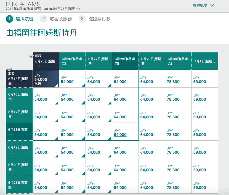Choose 6月15日 depart, 6月26日 return fare
The image size is (229, 195).
coord(73,79)
